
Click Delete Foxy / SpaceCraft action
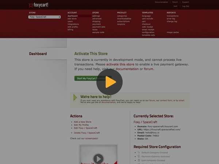[x=87, y=133]
